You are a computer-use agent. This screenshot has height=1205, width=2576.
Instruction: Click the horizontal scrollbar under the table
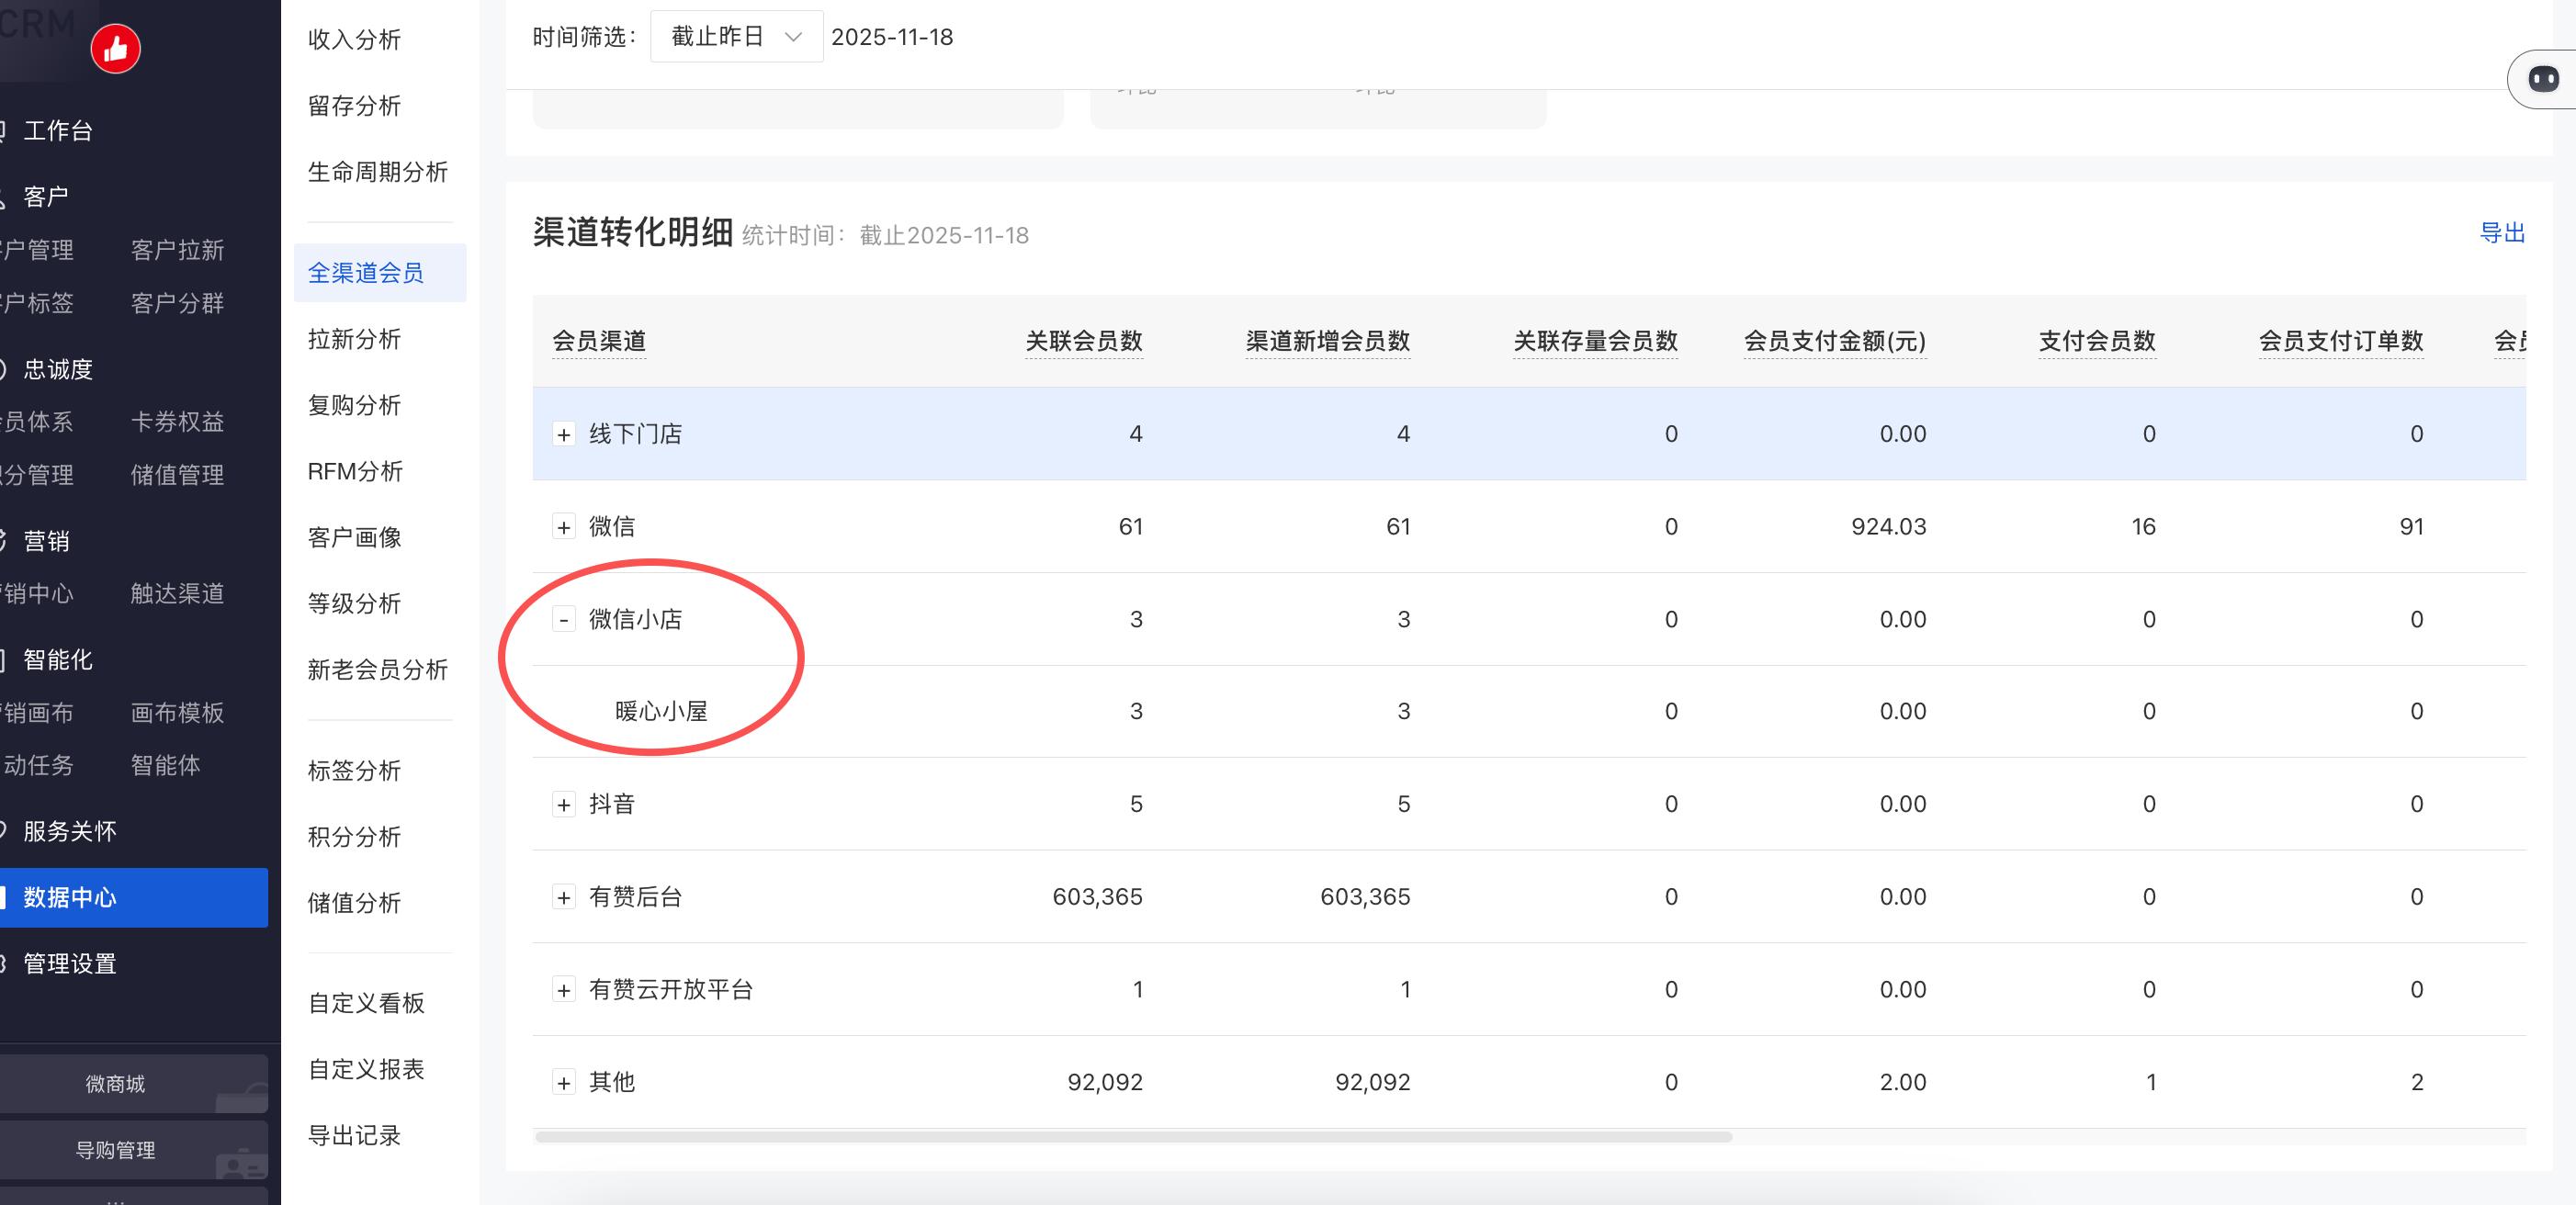pos(1133,1137)
